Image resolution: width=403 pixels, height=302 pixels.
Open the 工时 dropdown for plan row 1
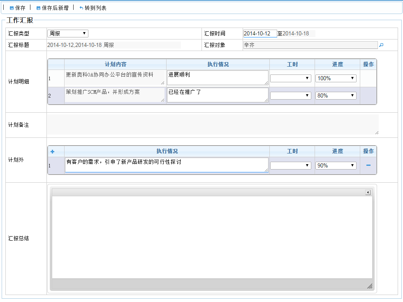[x=290, y=78]
